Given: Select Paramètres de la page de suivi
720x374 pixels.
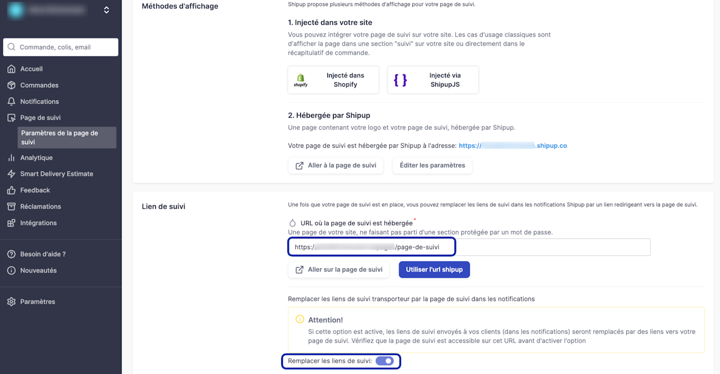Looking at the screenshot, I should 60,138.
